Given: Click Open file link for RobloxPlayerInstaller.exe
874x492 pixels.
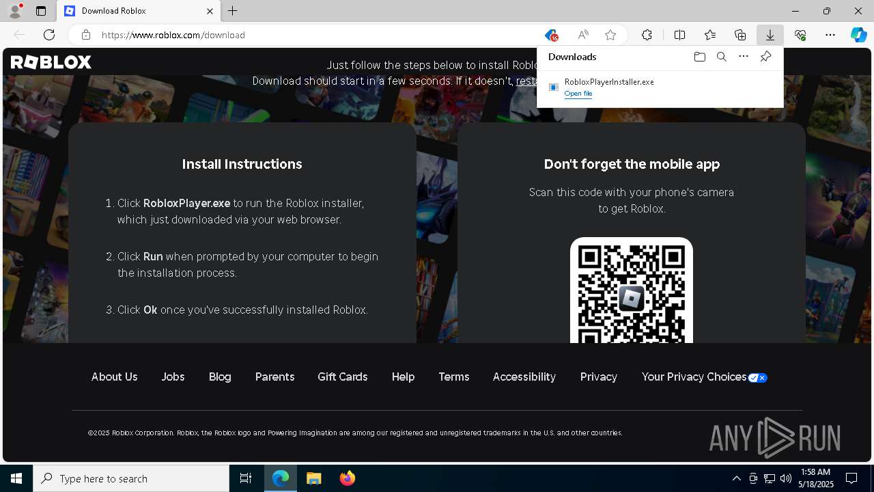Looking at the screenshot, I should pos(578,94).
